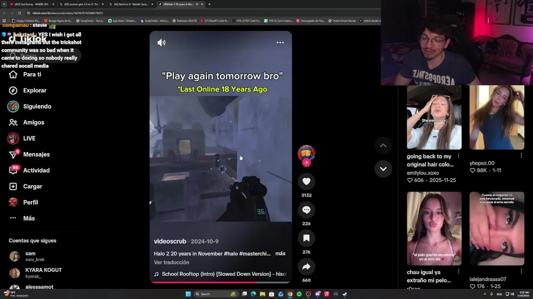
Task: Like the video with the heart icon
Action: pos(306,181)
